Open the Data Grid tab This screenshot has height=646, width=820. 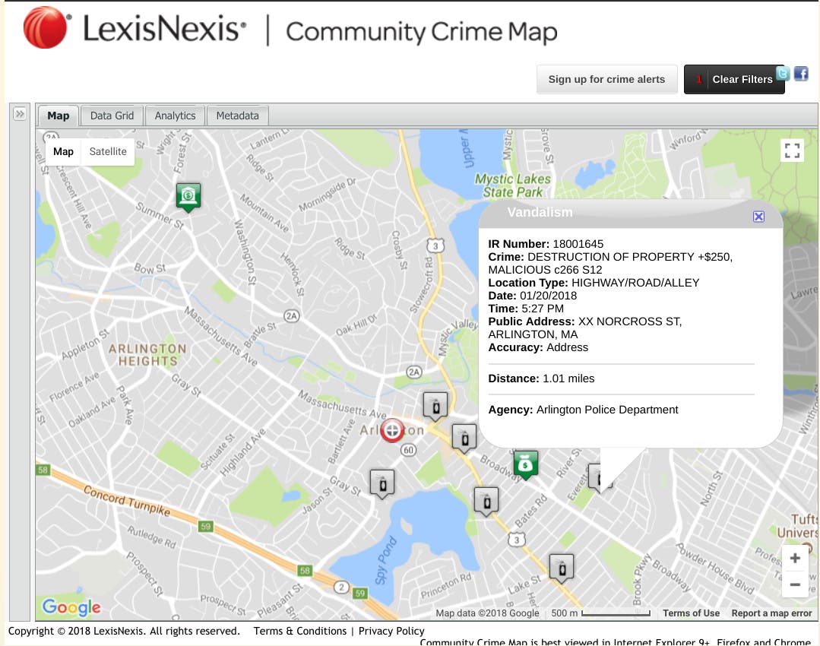pos(112,116)
